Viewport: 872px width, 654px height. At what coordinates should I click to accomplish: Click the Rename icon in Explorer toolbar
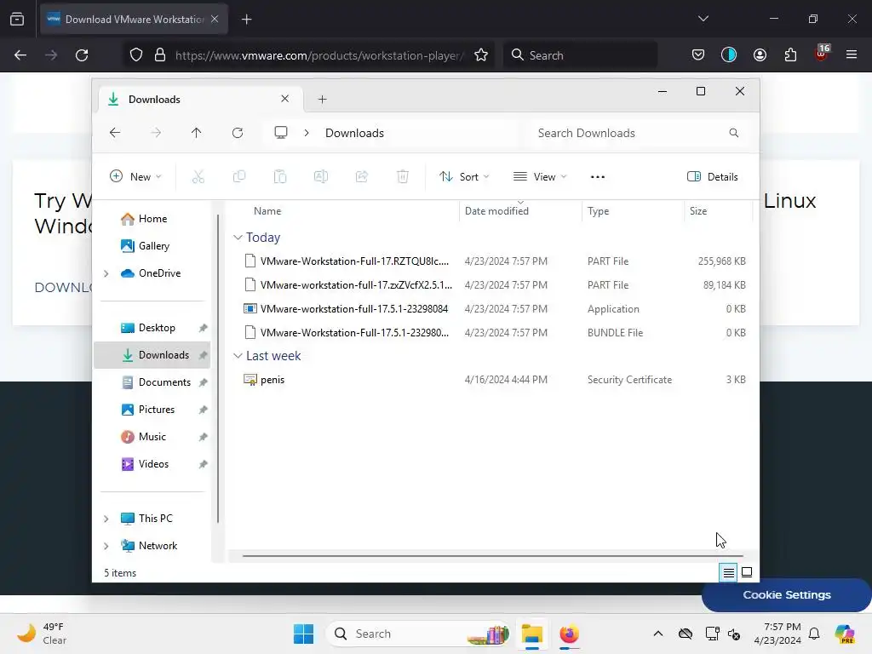point(321,177)
